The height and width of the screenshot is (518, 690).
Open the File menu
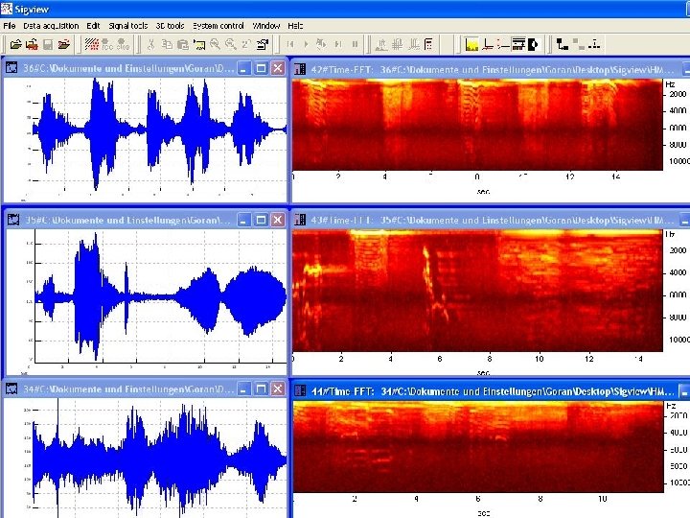pos(10,26)
